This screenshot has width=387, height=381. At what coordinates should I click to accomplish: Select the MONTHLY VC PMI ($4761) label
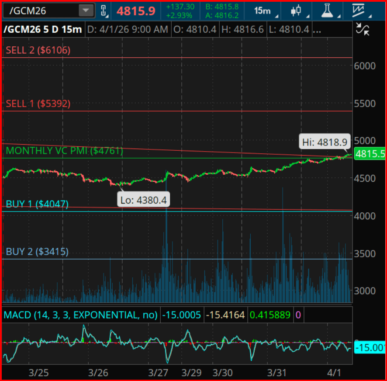[64, 151]
